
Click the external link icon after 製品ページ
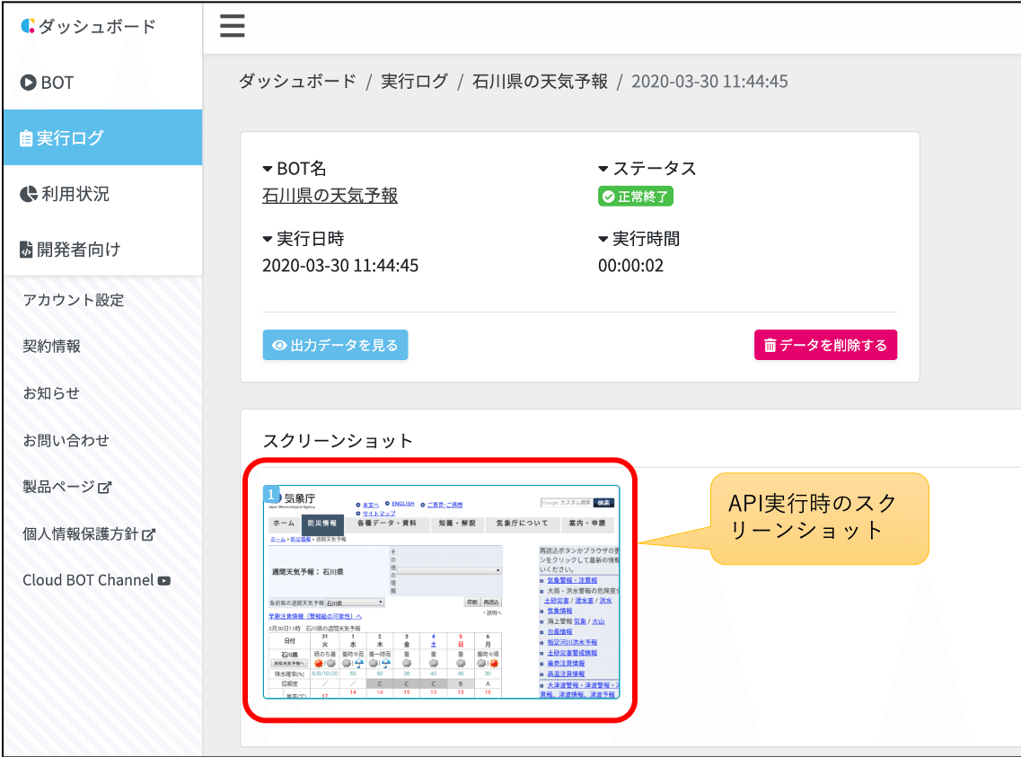[104, 487]
